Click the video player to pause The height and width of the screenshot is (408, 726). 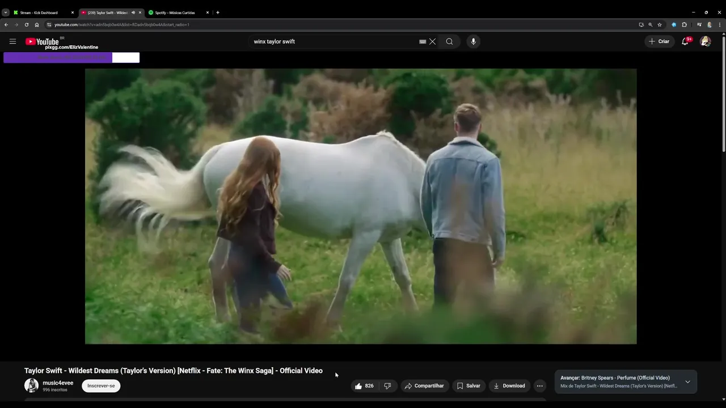pos(361,206)
